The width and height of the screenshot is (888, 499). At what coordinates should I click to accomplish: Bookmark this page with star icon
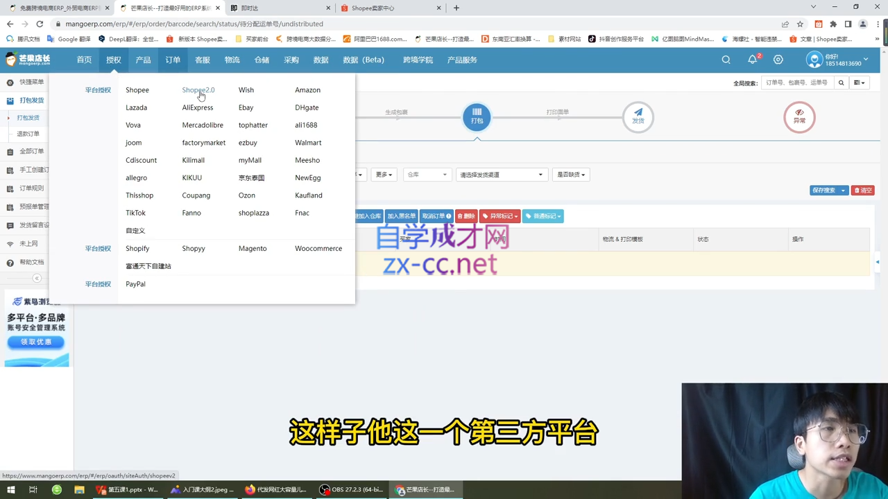tap(800, 24)
